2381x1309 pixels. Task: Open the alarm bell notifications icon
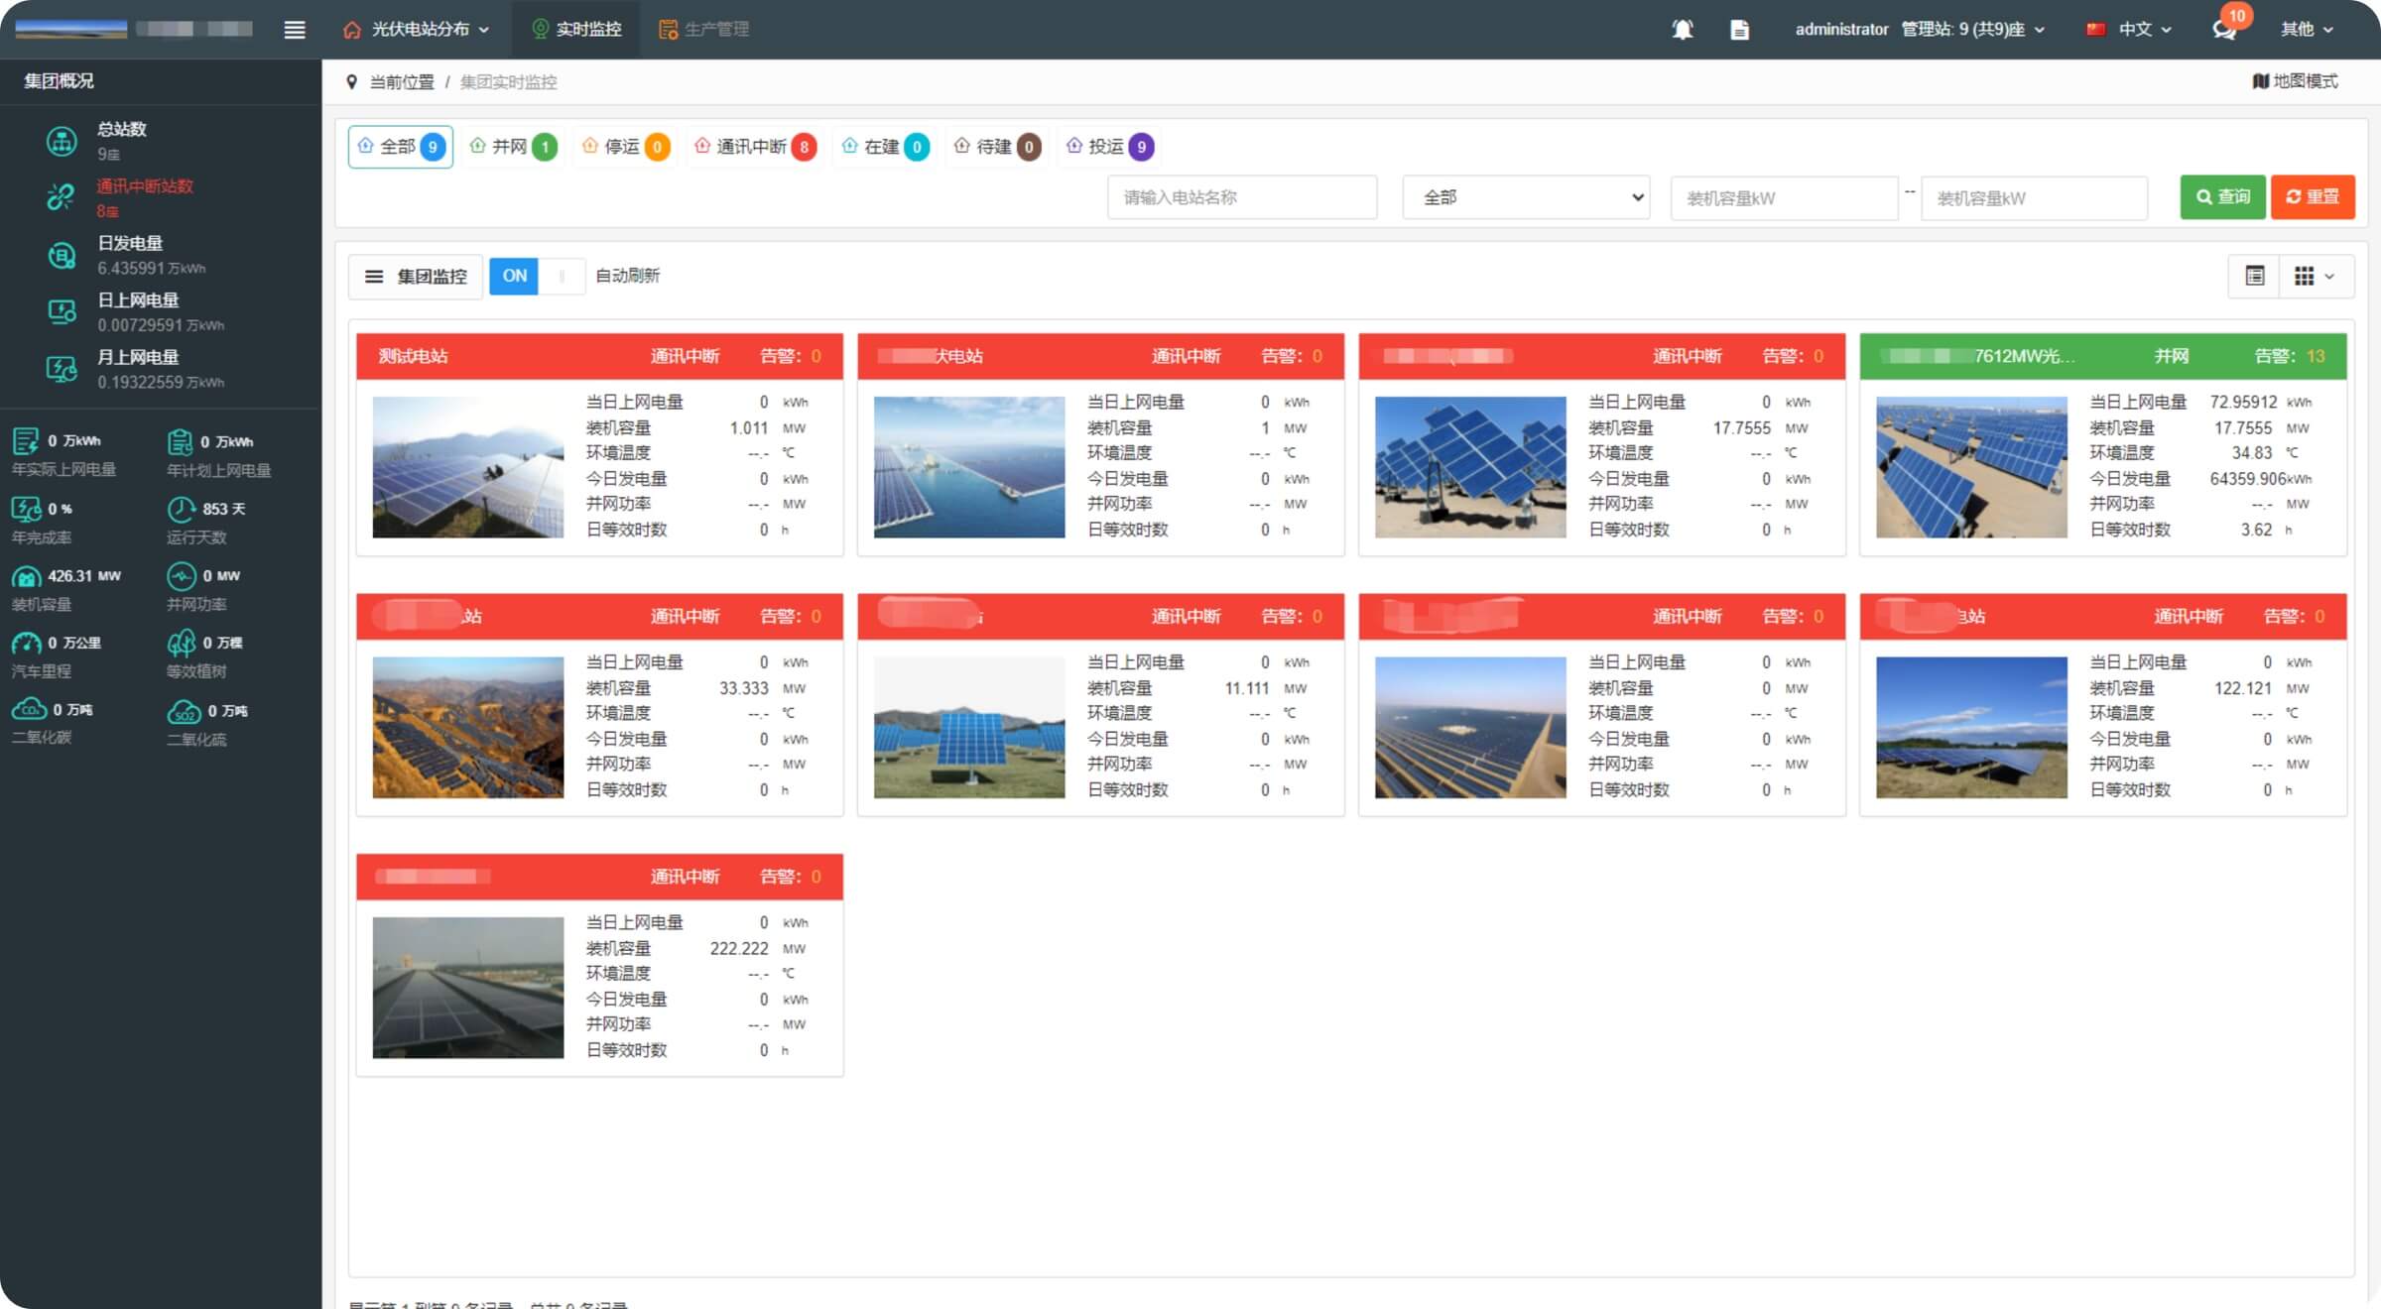(1683, 30)
